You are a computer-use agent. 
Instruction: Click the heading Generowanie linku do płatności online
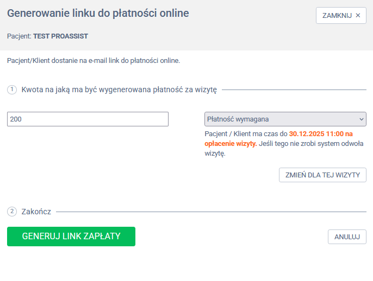[98, 13]
